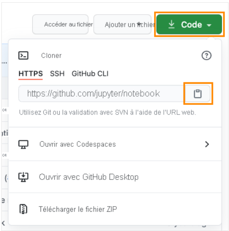Click the green Code button

click(x=189, y=24)
